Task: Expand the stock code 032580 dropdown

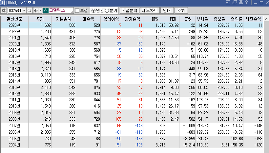Action: click(x=24, y=10)
